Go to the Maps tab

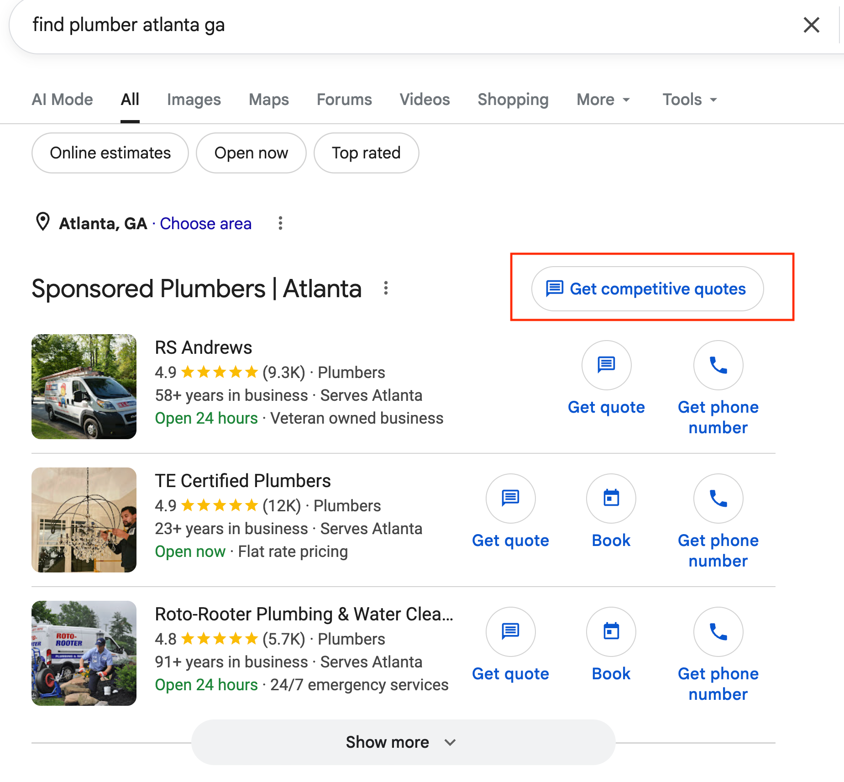click(x=269, y=100)
